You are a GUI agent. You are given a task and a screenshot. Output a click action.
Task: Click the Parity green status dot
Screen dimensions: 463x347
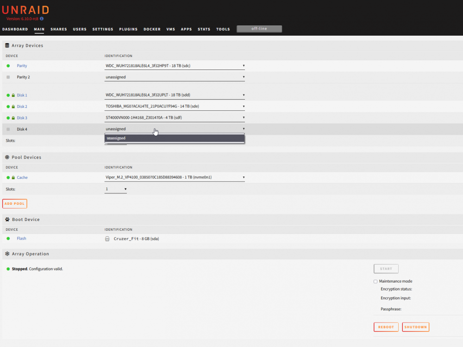click(8, 66)
